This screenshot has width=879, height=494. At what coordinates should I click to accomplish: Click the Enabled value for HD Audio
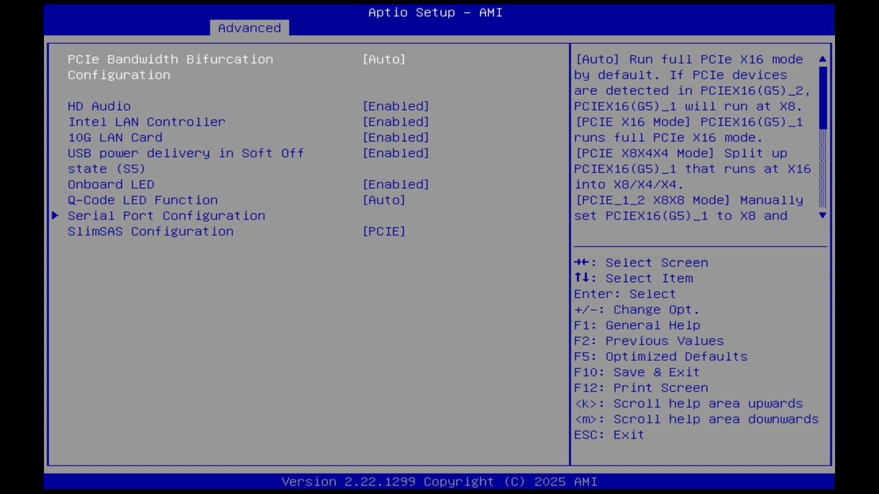(x=396, y=106)
